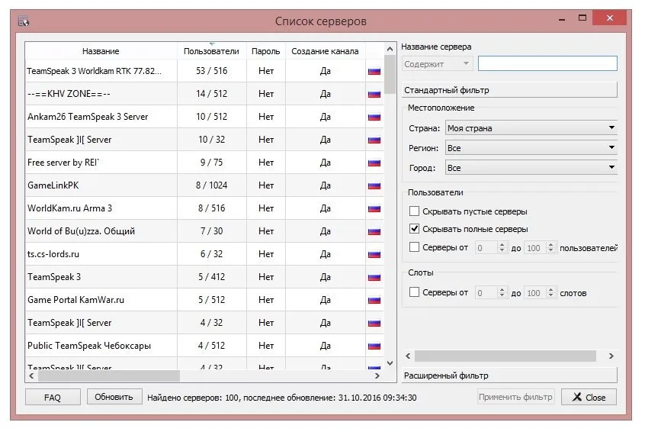The height and width of the screenshot is (435, 645).
Task: Click the Применить фильтр button
Action: (515, 397)
